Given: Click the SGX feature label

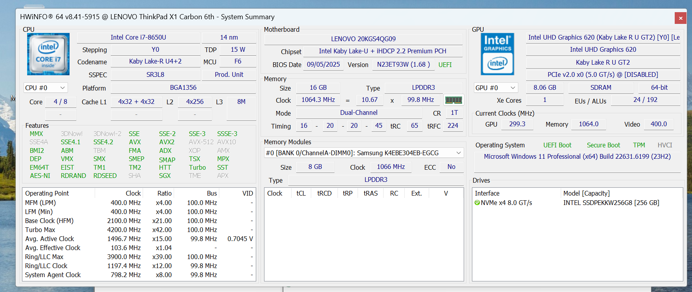Looking at the screenshot, I should pos(165,176).
